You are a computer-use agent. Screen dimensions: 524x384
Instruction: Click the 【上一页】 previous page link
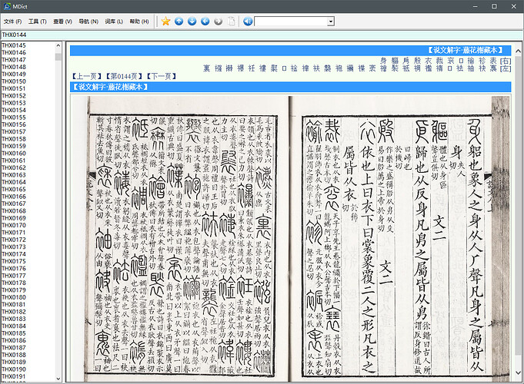click(x=87, y=76)
